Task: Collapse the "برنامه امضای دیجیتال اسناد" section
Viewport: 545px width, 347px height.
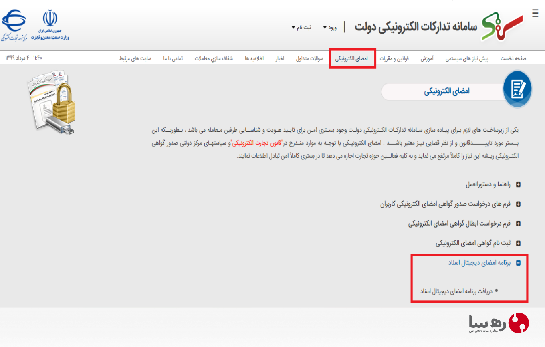Action: [x=484, y=263]
